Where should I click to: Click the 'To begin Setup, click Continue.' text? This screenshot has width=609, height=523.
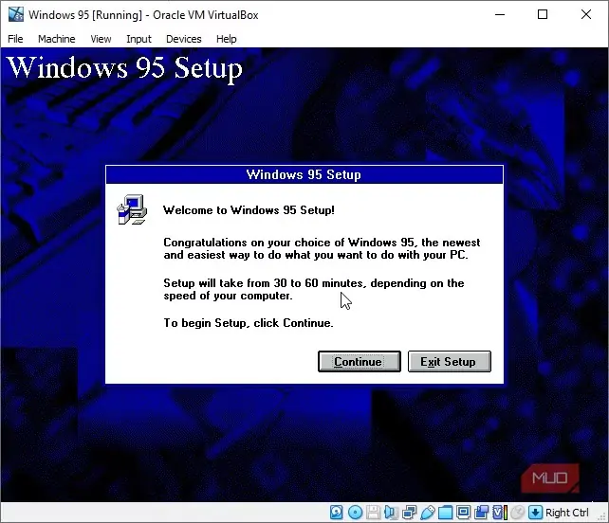tap(249, 323)
